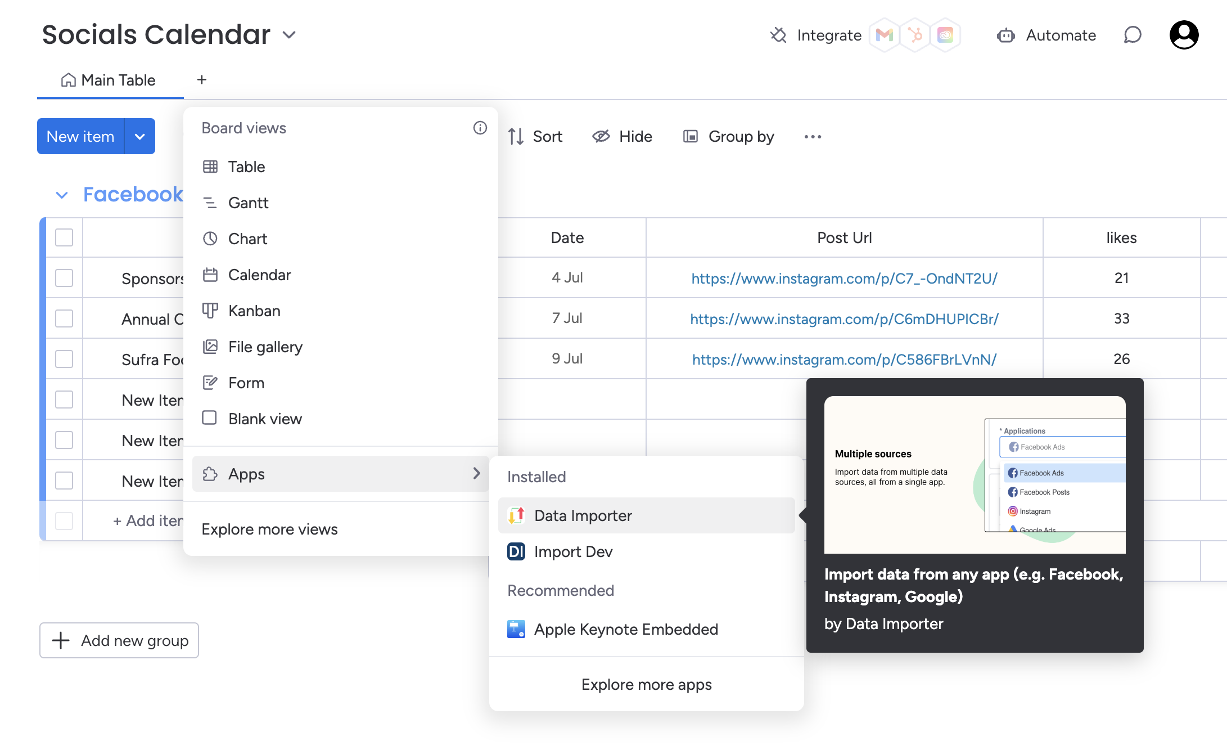Collapse the Facebook group chevron
Viewport: 1227px width, 754px height.
click(x=62, y=195)
